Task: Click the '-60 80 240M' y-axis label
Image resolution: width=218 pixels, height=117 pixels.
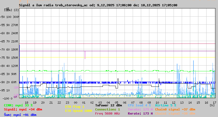Action: click(x=9, y=33)
